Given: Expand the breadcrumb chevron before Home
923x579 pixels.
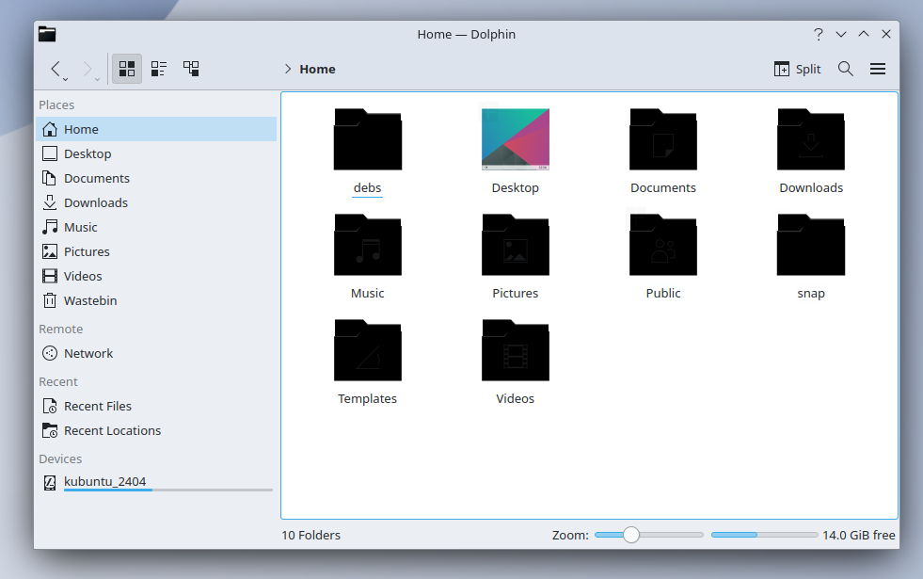Looking at the screenshot, I should [x=288, y=69].
